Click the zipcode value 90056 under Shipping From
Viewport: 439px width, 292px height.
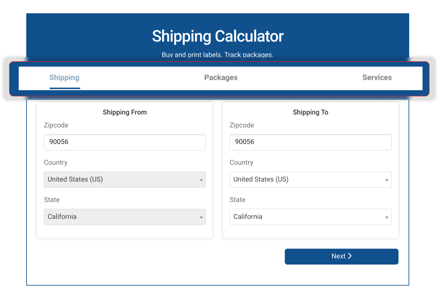click(58, 142)
